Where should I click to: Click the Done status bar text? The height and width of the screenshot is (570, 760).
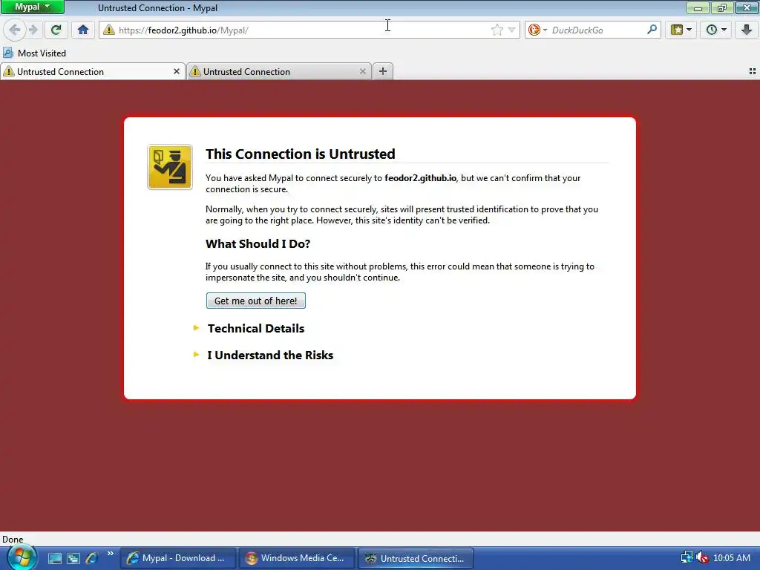[13, 540]
